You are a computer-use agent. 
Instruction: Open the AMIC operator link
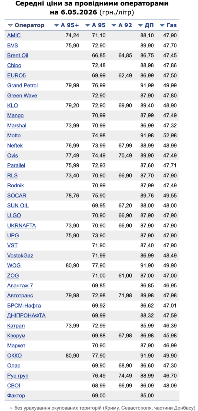pyautogui.click(x=14, y=35)
